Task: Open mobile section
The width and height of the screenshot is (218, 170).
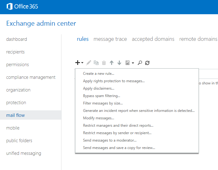Action: coord(13,128)
